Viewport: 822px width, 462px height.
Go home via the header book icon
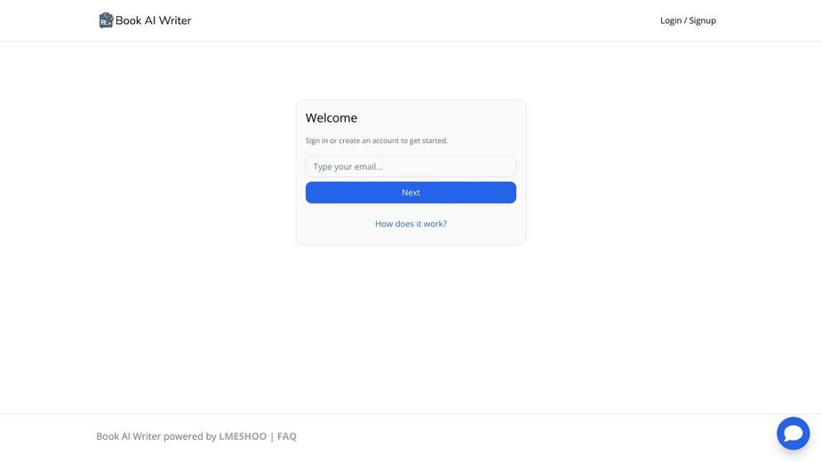click(106, 20)
